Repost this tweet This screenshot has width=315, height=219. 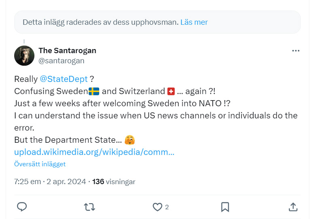(x=89, y=207)
